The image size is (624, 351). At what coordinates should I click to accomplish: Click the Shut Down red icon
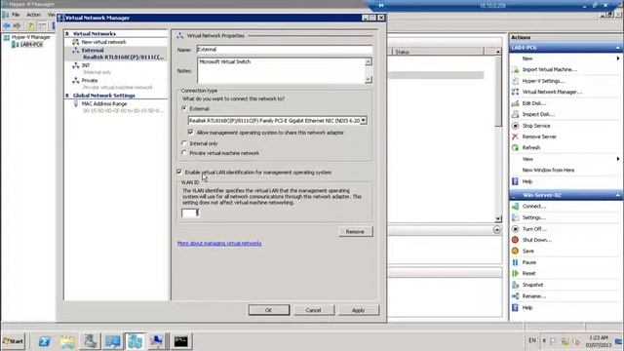pyautogui.click(x=515, y=240)
